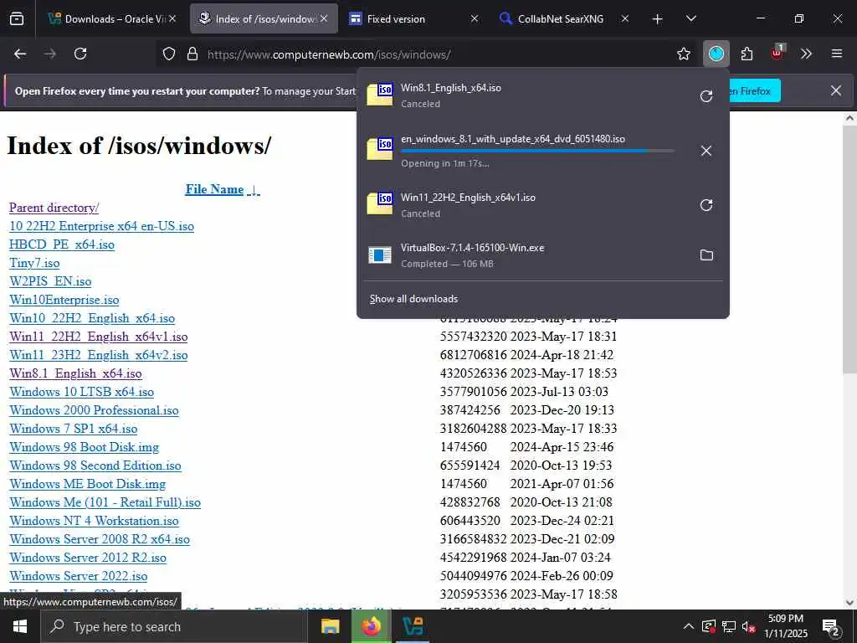The image size is (857, 643).
Task: Download Windows ME Boot Disk.img
Action: pyautogui.click(x=87, y=484)
